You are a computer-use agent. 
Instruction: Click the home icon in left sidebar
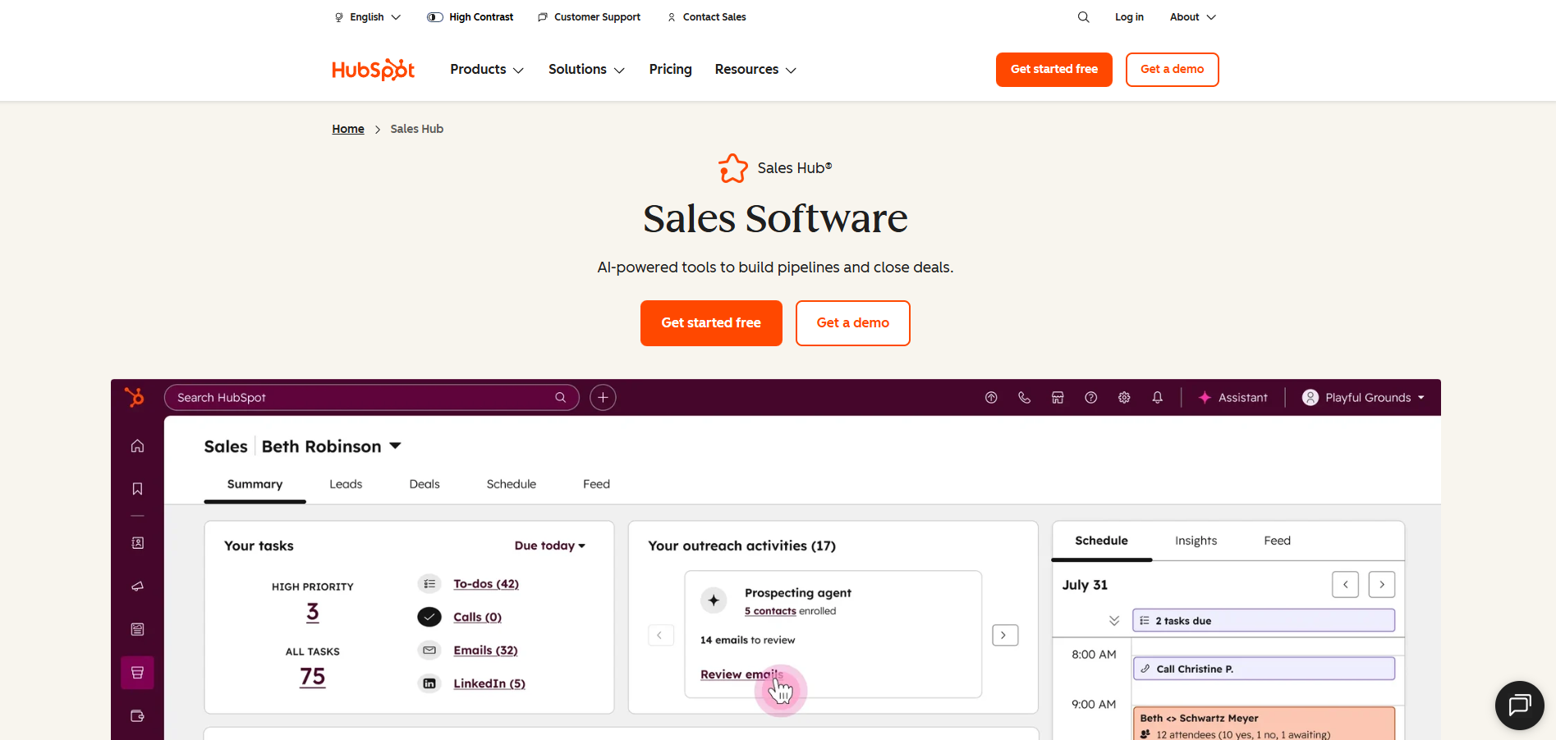click(x=137, y=446)
